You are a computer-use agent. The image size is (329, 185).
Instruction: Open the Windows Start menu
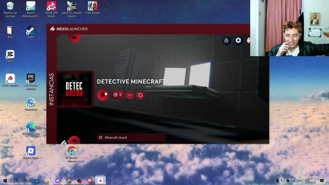click(x=5, y=181)
